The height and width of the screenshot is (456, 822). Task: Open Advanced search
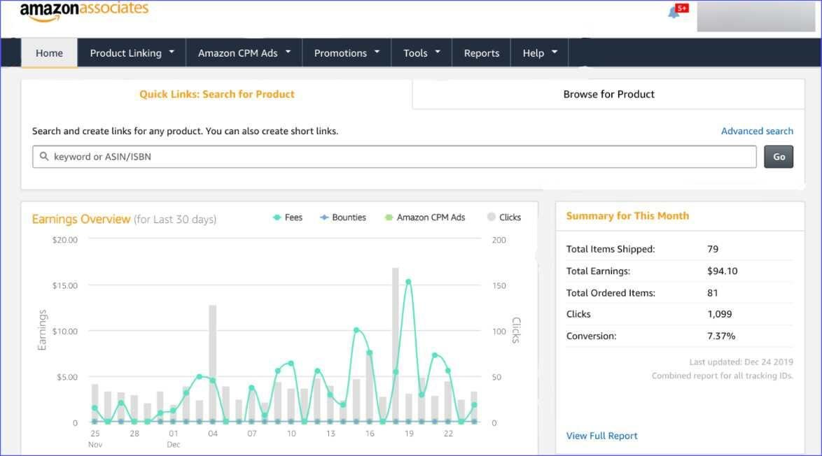757,131
